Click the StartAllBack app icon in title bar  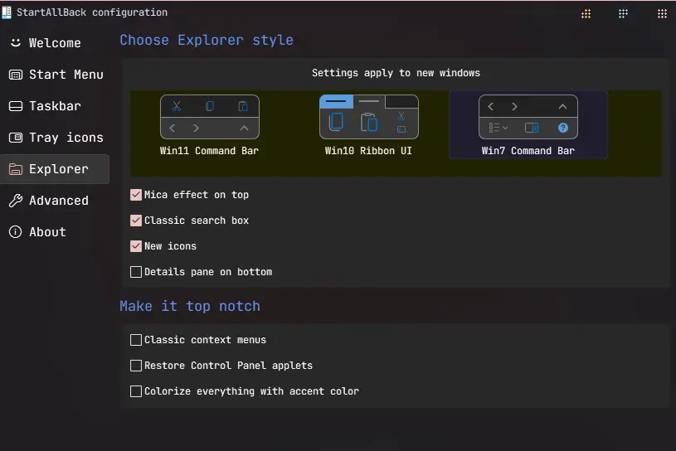(x=7, y=12)
